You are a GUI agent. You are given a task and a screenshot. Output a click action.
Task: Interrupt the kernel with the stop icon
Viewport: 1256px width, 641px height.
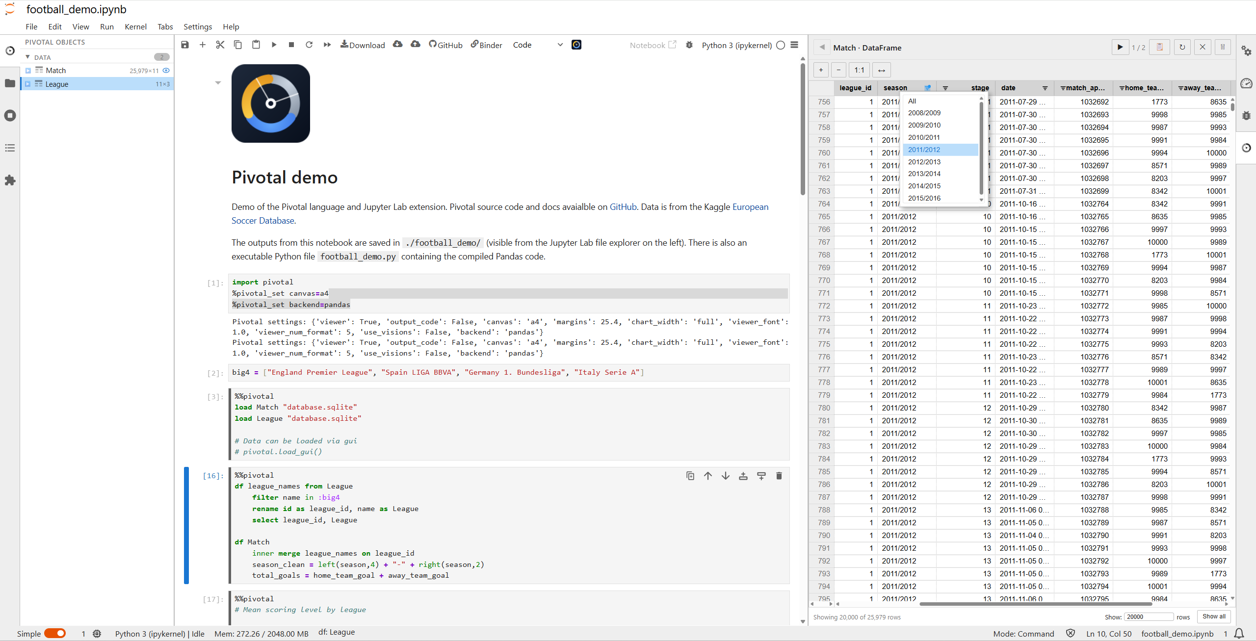tap(291, 45)
